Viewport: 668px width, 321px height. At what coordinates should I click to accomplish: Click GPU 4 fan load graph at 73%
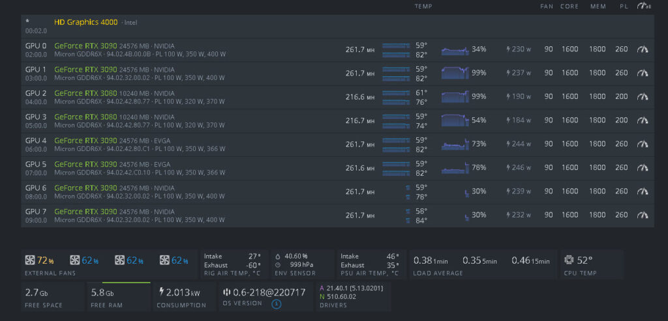455,145
